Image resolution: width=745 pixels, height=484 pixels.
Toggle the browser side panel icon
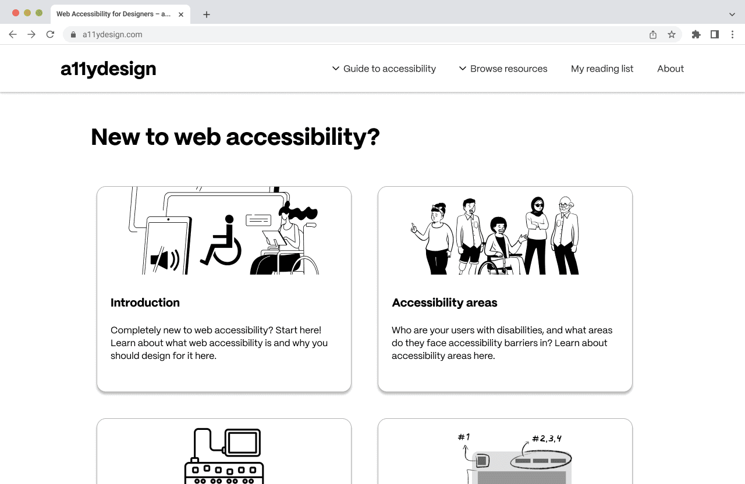(x=715, y=34)
